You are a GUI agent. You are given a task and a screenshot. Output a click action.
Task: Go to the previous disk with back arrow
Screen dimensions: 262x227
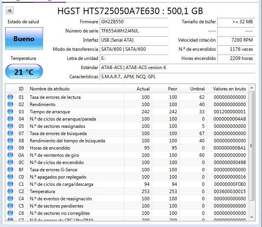click(x=10, y=11)
